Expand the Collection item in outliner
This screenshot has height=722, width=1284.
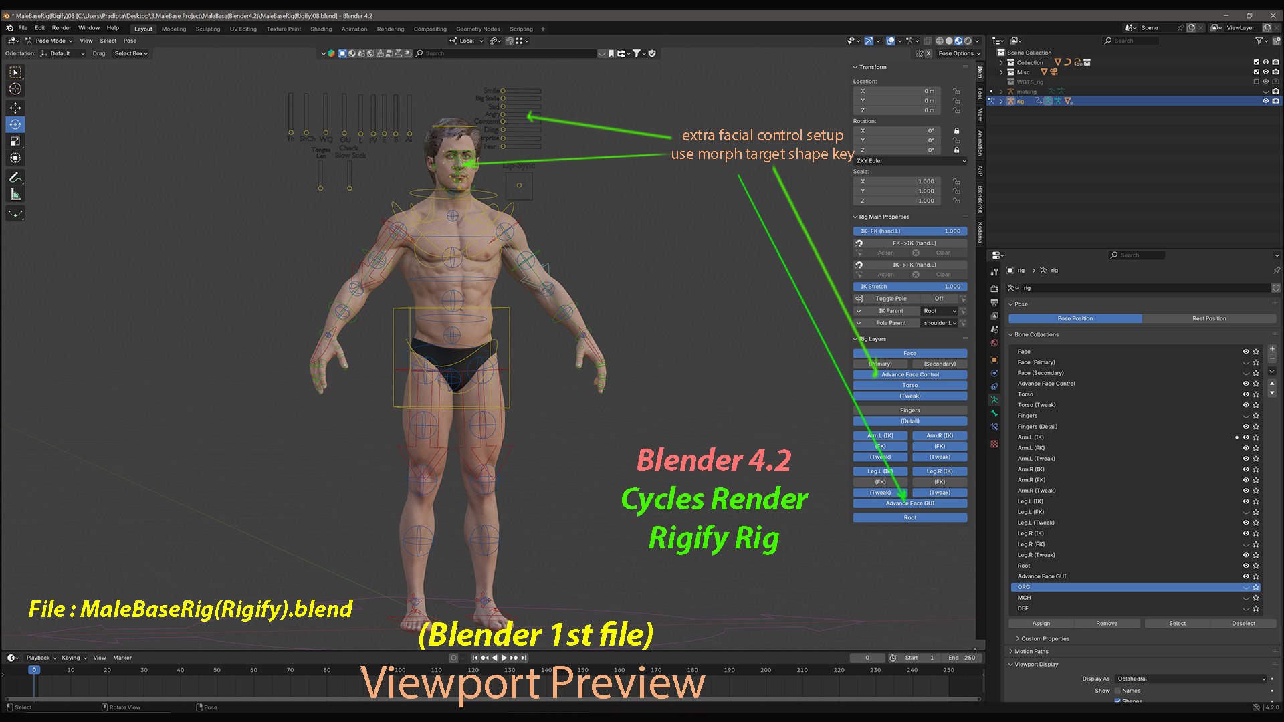pos(1001,63)
